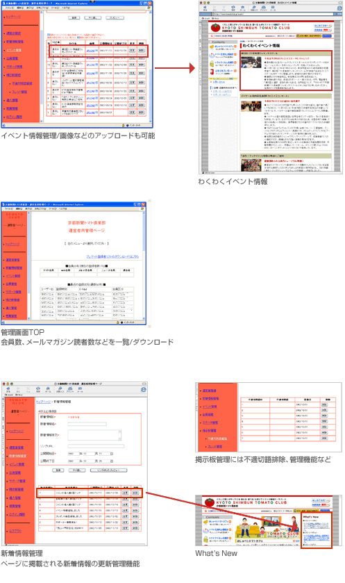
Task: Go back in the event info browser
Action: 205,8
